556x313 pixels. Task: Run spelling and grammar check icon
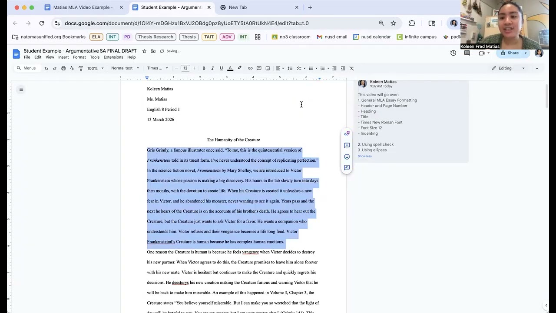(x=72, y=68)
